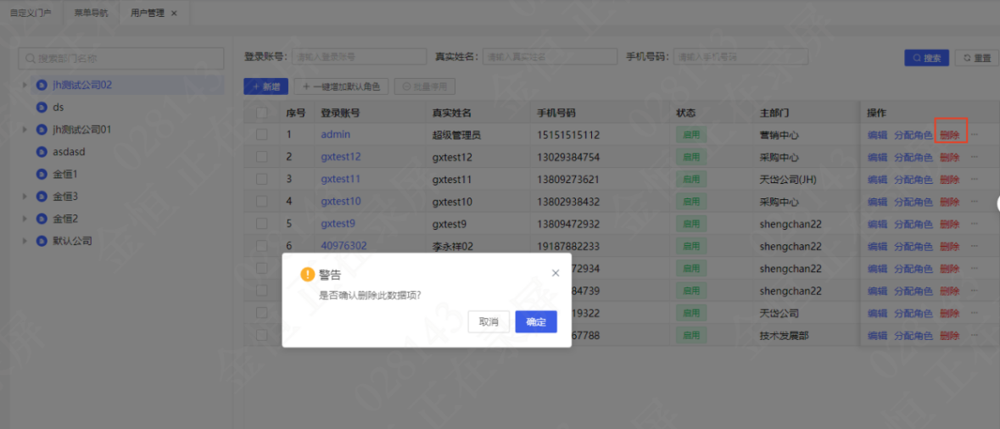
Task: Click 分配角色 in the gxtest11 row
Action: pyautogui.click(x=913, y=180)
